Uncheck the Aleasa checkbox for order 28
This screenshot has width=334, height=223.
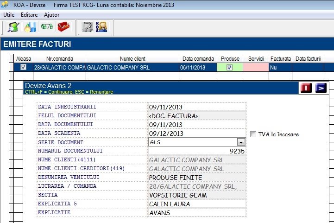(x=23, y=67)
